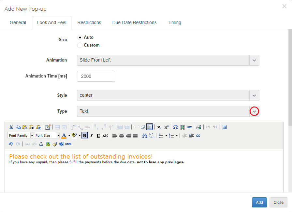
Task: Insert embedded media filmstrip icon
Action: point(182,127)
